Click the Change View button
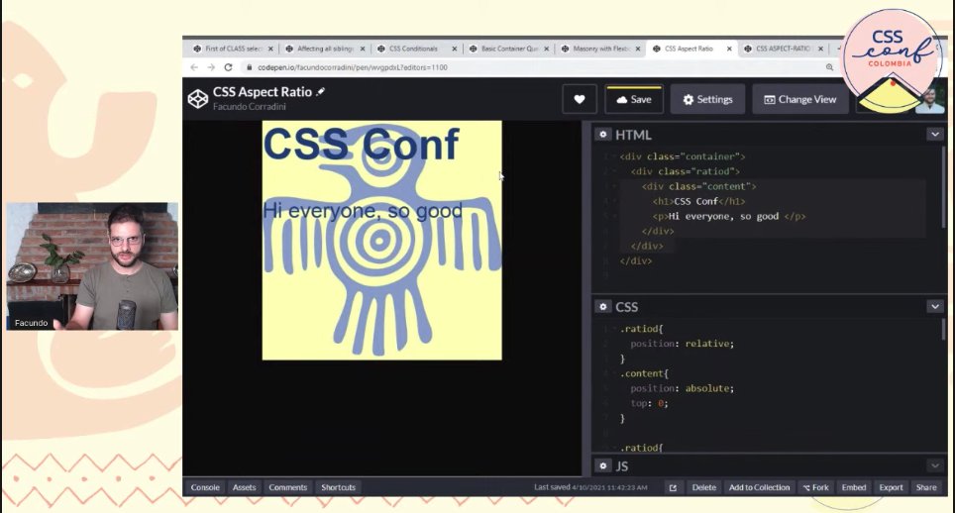Image resolution: width=955 pixels, height=513 pixels. [800, 99]
